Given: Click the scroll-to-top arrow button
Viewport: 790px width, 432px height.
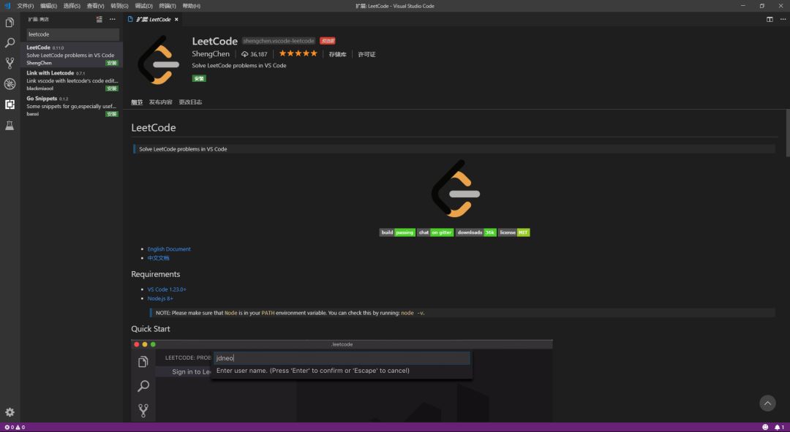Looking at the screenshot, I should [767, 403].
